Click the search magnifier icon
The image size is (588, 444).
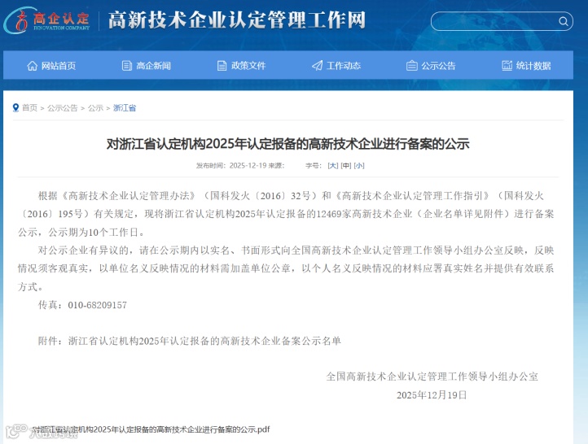point(564,21)
